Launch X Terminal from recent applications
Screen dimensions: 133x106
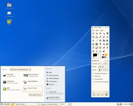(11, 82)
